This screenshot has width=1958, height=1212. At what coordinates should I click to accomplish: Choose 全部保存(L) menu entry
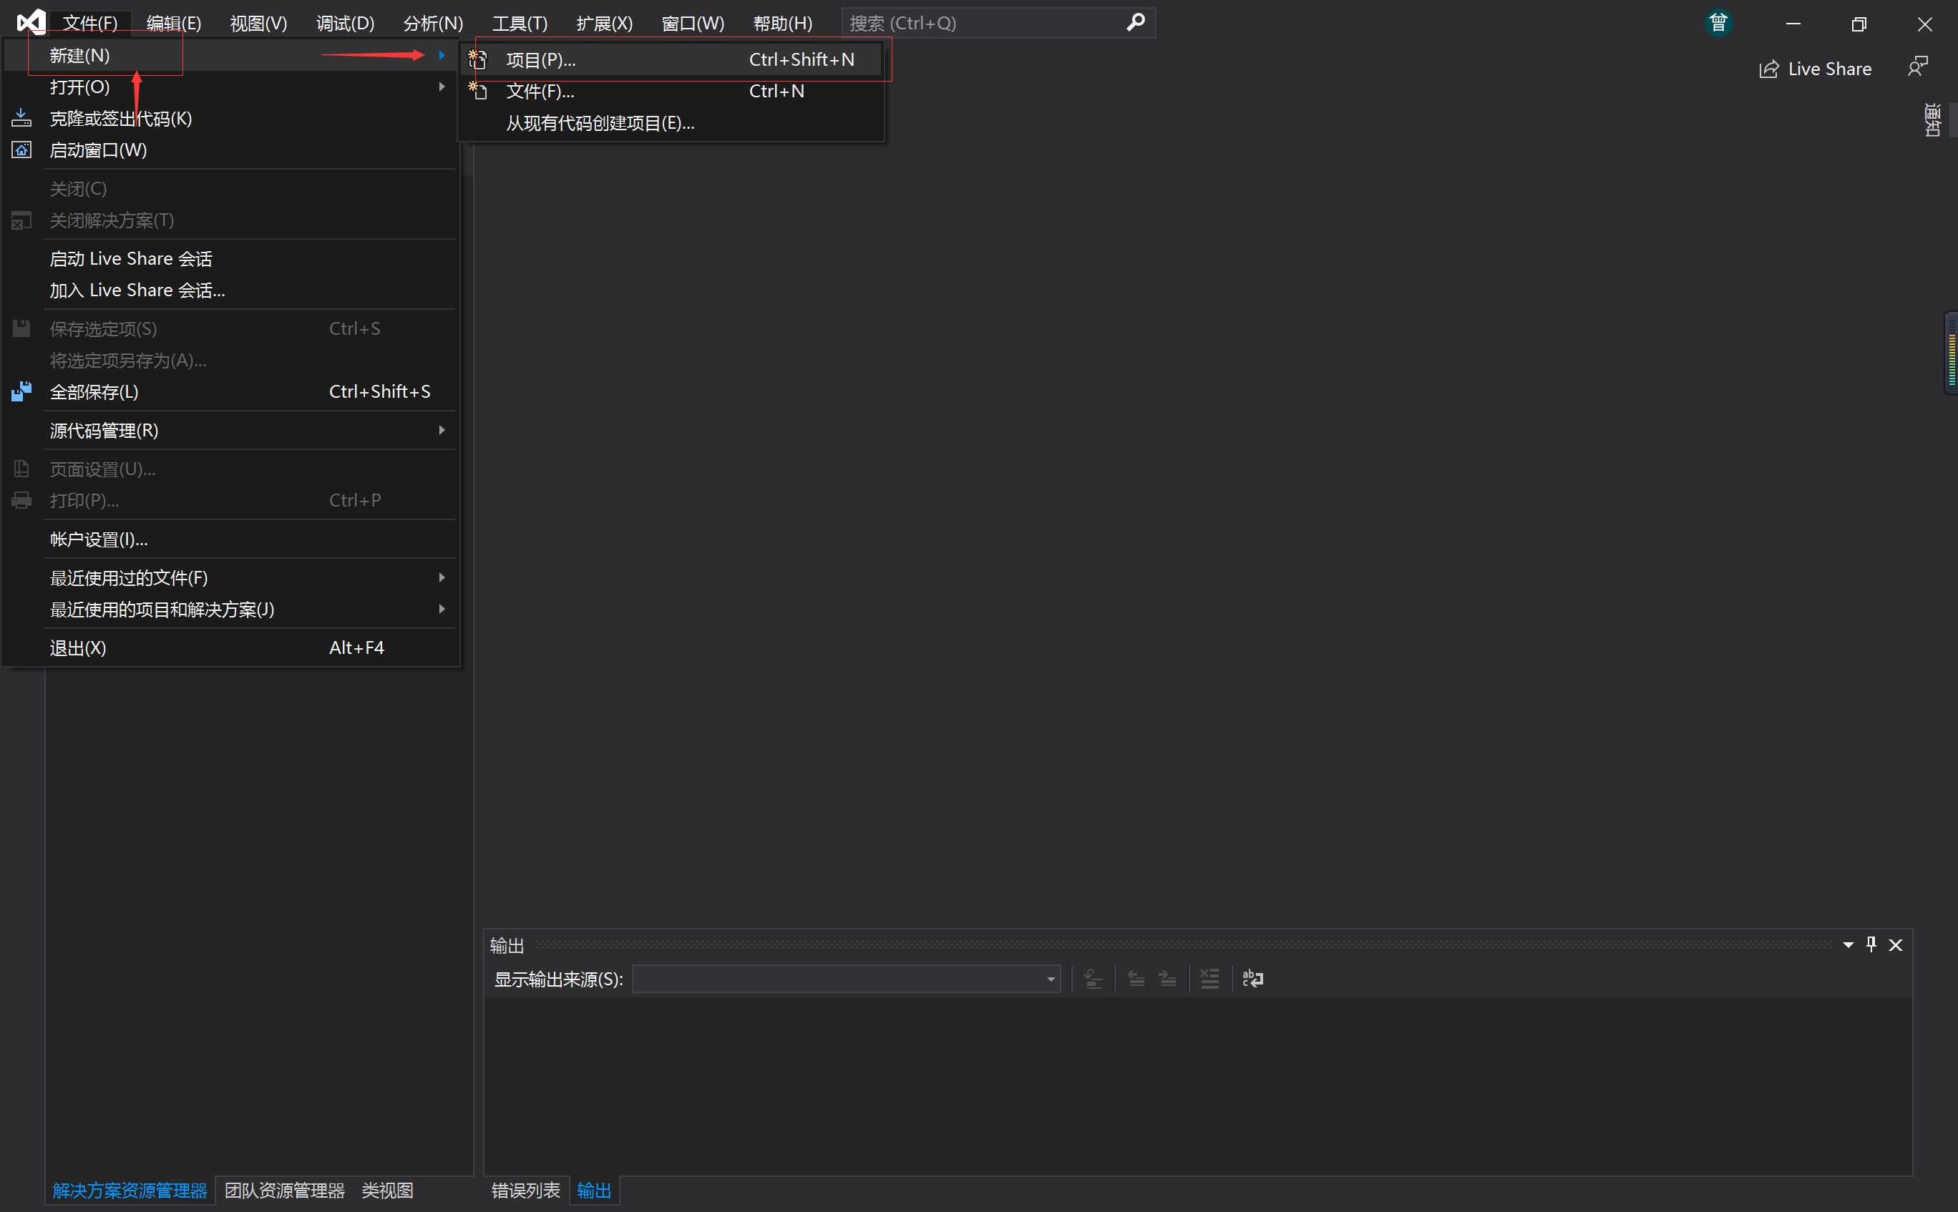231,391
